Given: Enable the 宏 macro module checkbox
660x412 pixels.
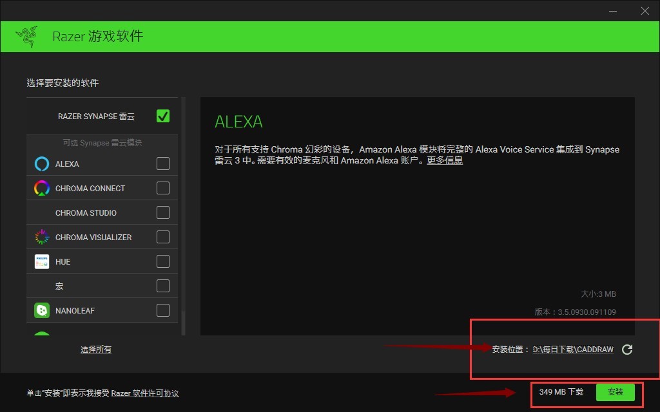Looking at the screenshot, I should point(162,286).
